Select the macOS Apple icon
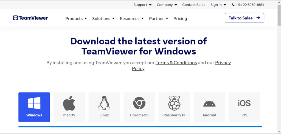Viewport: 281px width, 134px height. tap(69, 103)
